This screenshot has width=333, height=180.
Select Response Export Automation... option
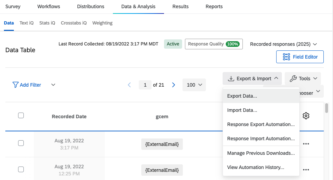[261, 124]
